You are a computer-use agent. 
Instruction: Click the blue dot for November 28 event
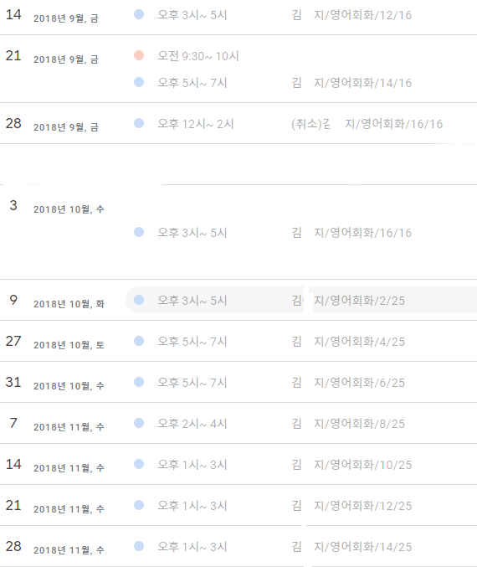tap(139, 546)
